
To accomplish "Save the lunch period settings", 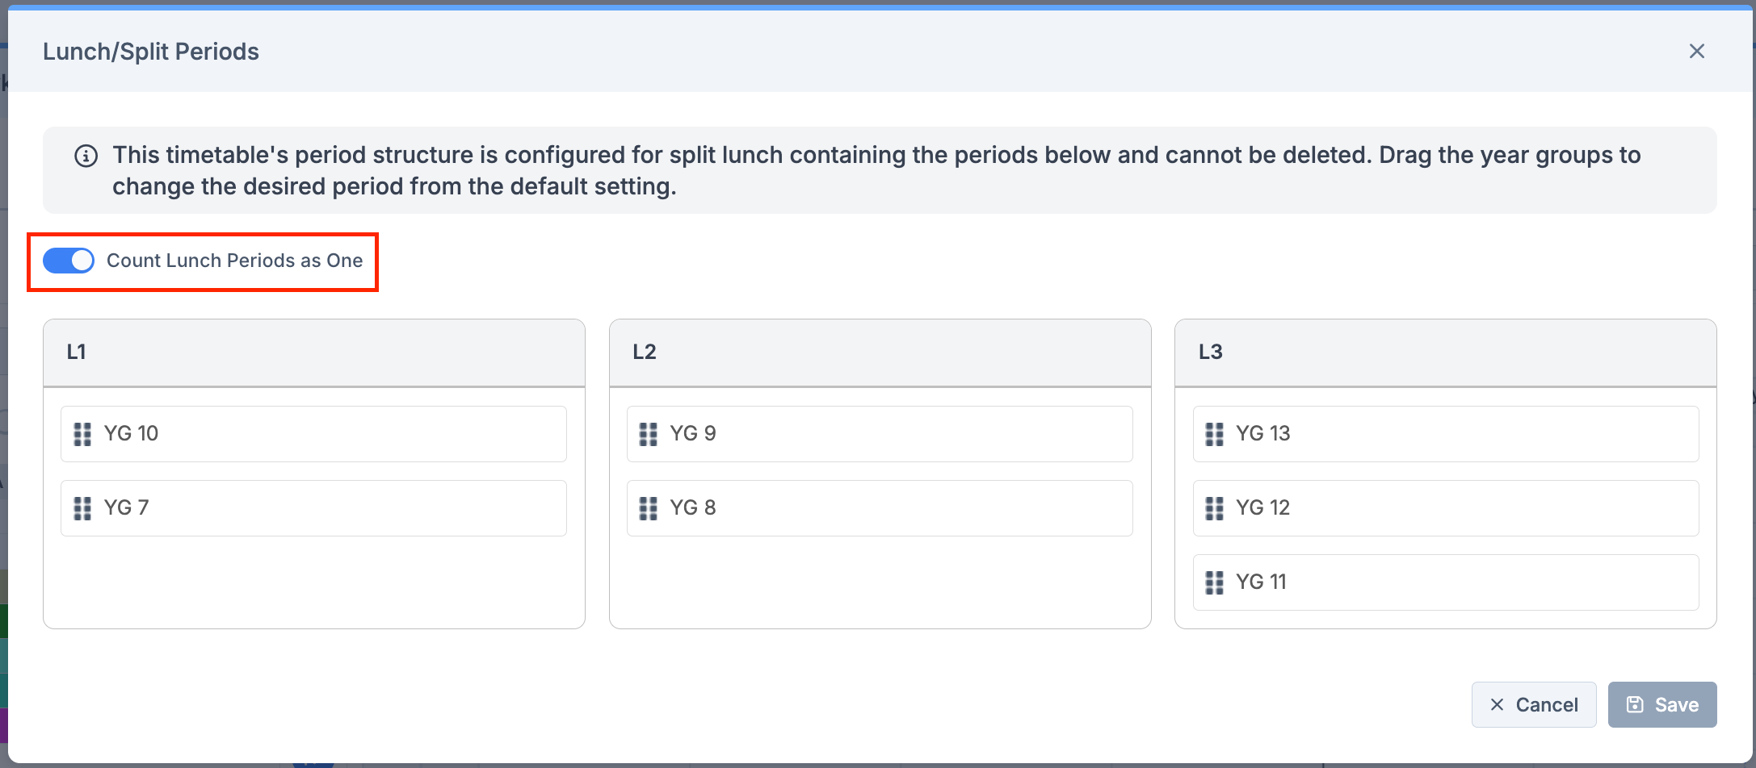I will tap(1661, 704).
